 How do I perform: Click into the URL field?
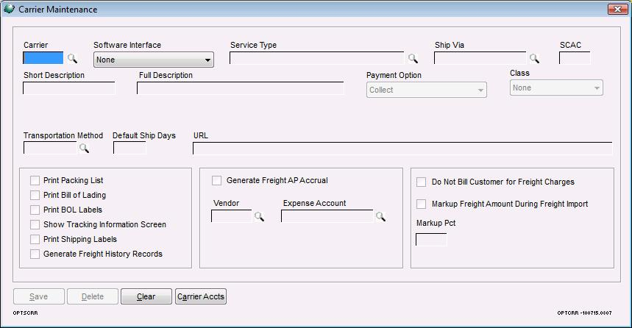point(402,149)
